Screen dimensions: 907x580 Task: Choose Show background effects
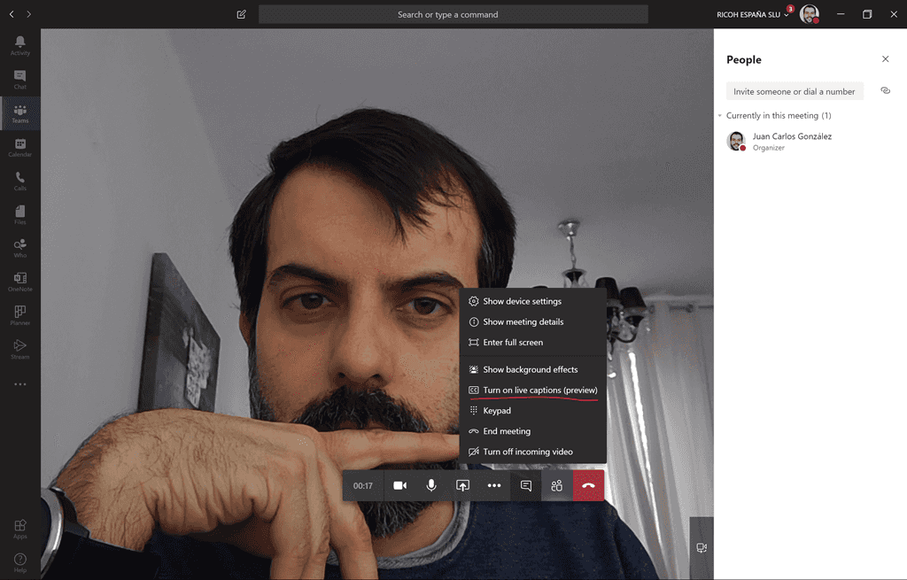point(532,369)
